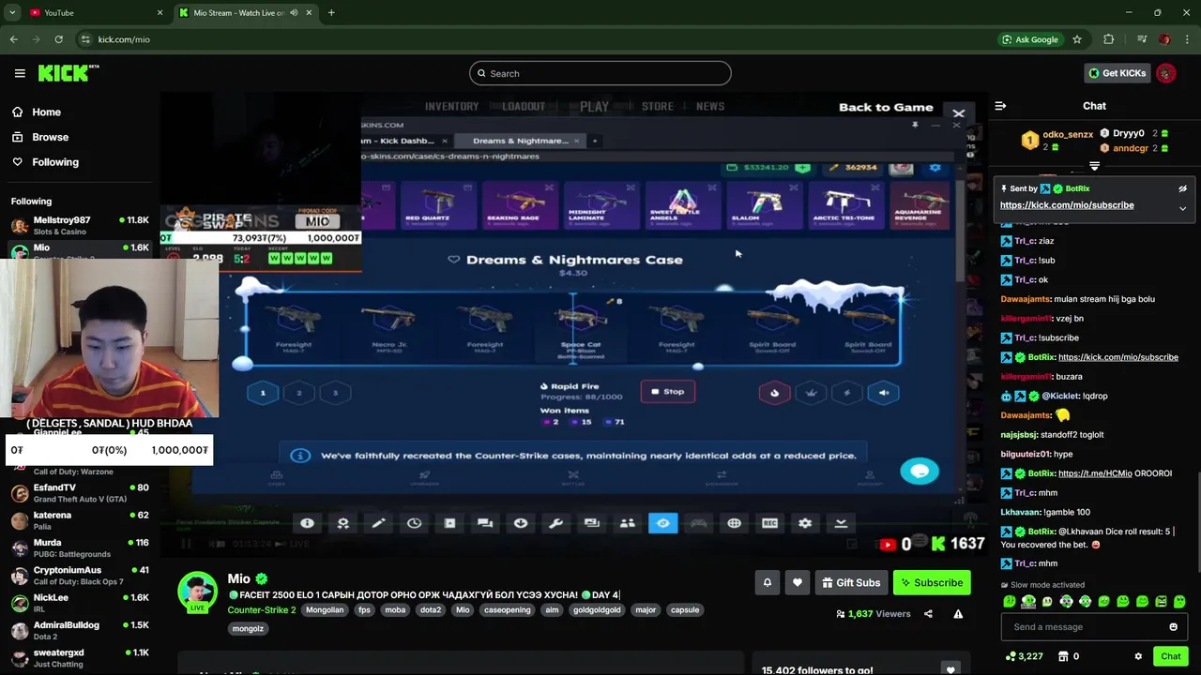Screen dimensions: 1201x675
Task: Open Browse in sidebar
Action: click(x=50, y=137)
